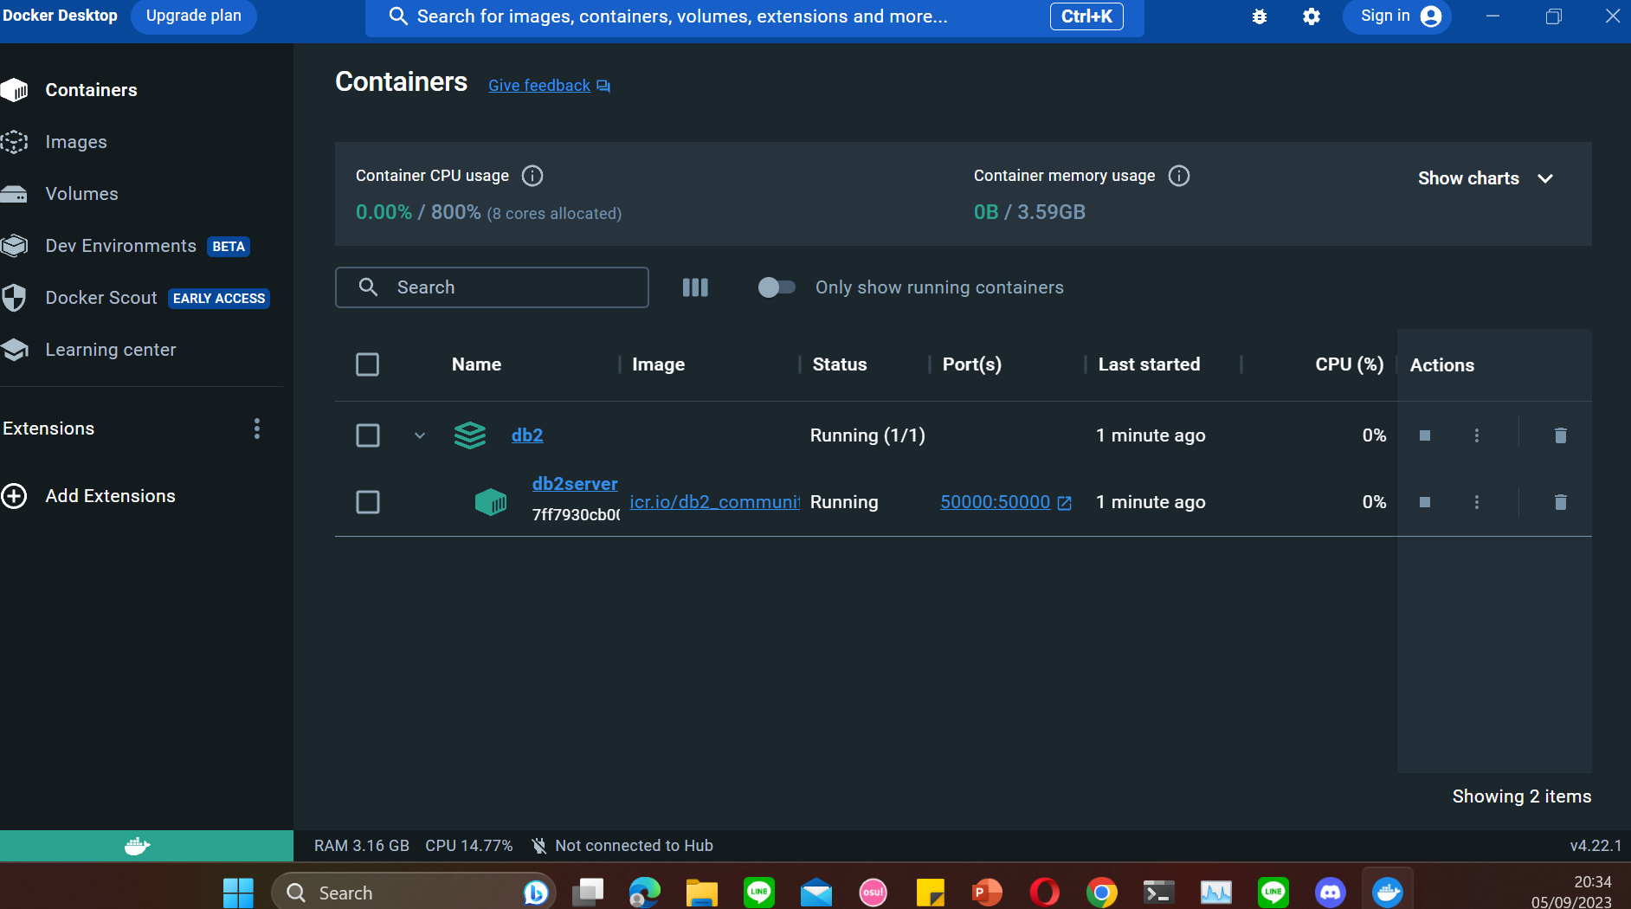Open Images section
This screenshot has height=909, width=1631.
pyautogui.click(x=76, y=142)
